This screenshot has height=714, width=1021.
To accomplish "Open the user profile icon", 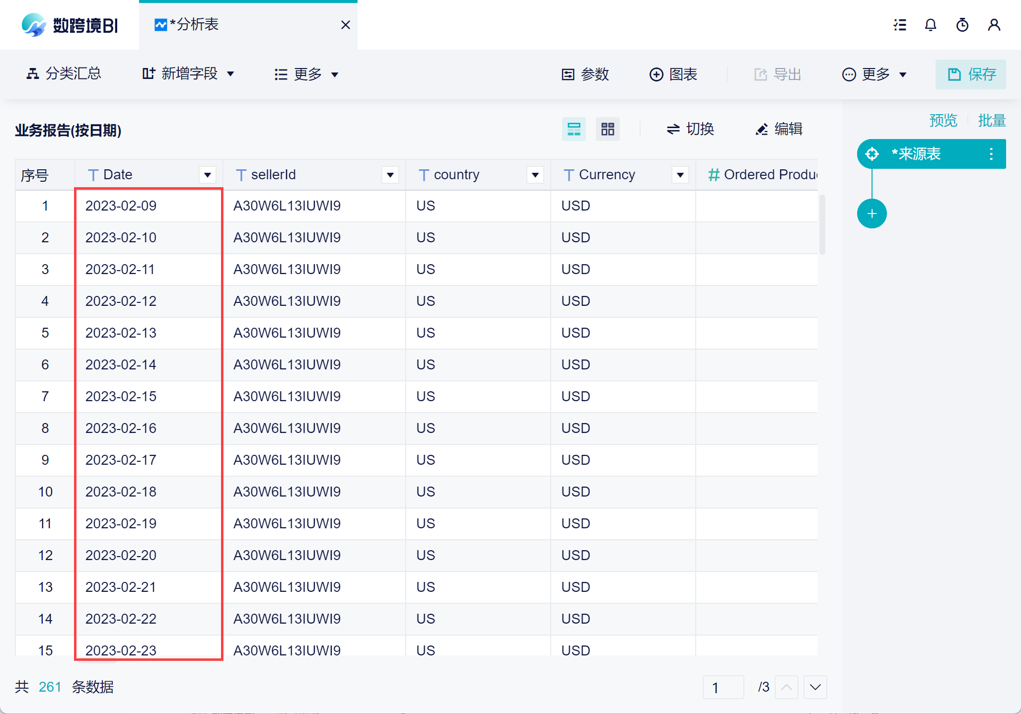I will tap(994, 25).
